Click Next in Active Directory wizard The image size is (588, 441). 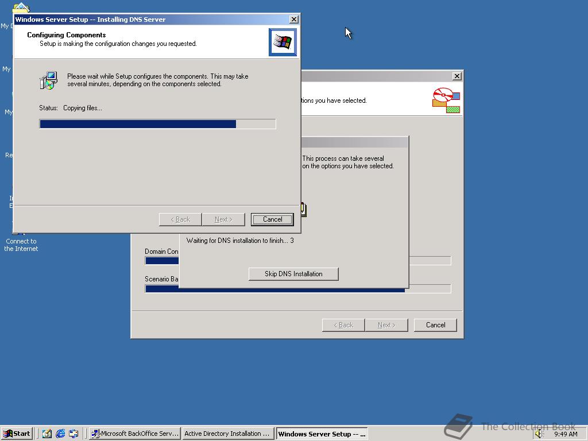pyautogui.click(x=386, y=325)
